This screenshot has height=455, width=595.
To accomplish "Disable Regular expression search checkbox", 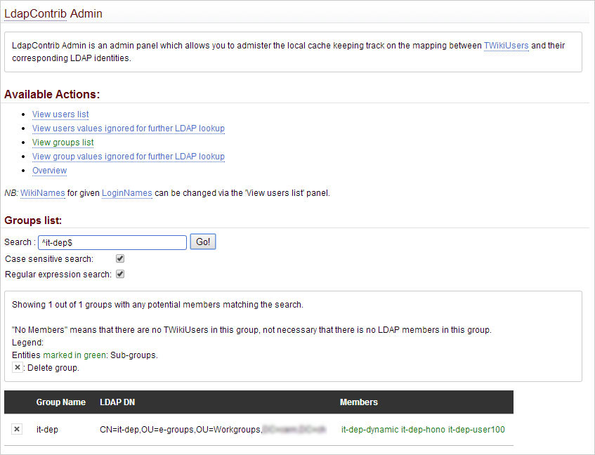I will point(120,274).
